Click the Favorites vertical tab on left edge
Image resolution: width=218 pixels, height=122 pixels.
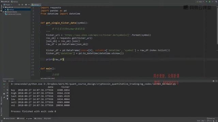point(1,101)
